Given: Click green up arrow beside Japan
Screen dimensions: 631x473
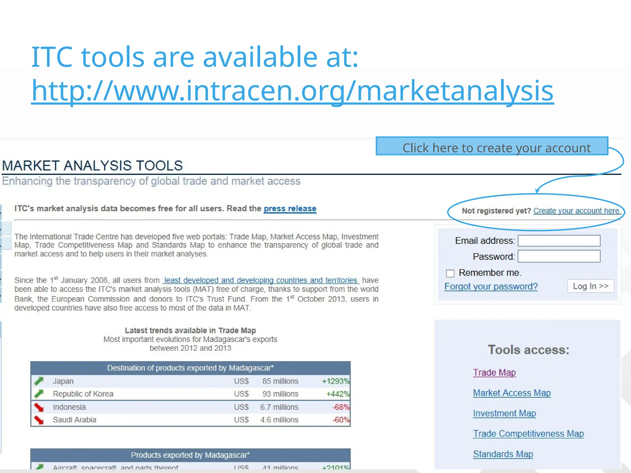Looking at the screenshot, I should click(39, 381).
